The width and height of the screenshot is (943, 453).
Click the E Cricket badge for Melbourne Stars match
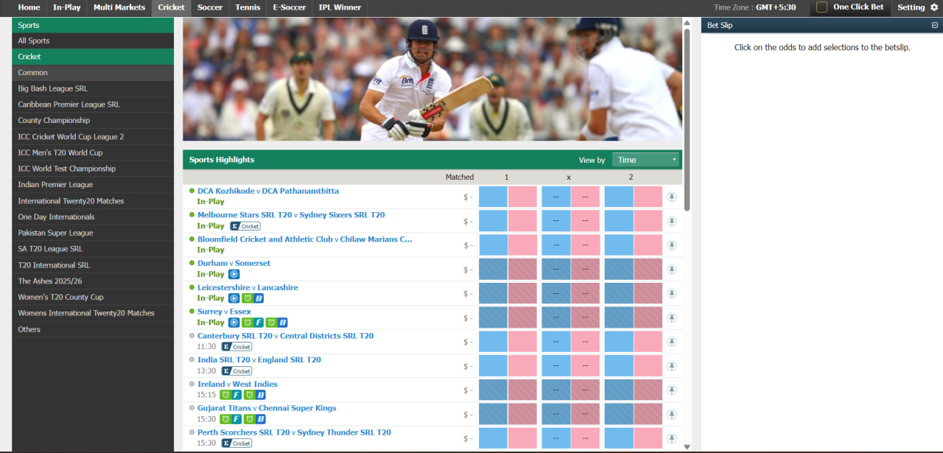coord(245,226)
